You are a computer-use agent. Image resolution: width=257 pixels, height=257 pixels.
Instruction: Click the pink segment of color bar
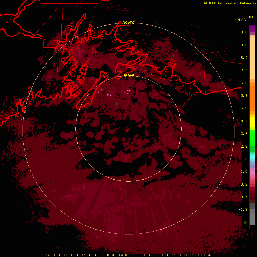click(252, 173)
